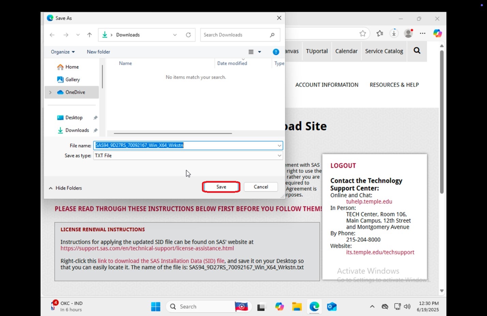This screenshot has width=487, height=316.
Task: Click the favorites star in address bar
Action: coord(363,33)
